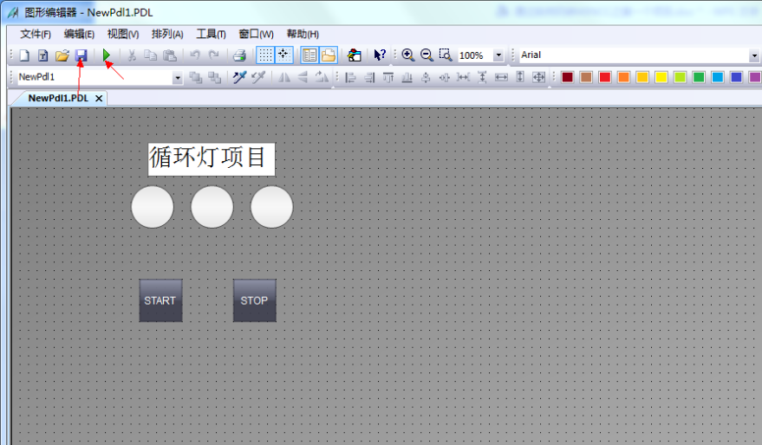
Task: Click the same width and height icon
Action: tap(538, 77)
